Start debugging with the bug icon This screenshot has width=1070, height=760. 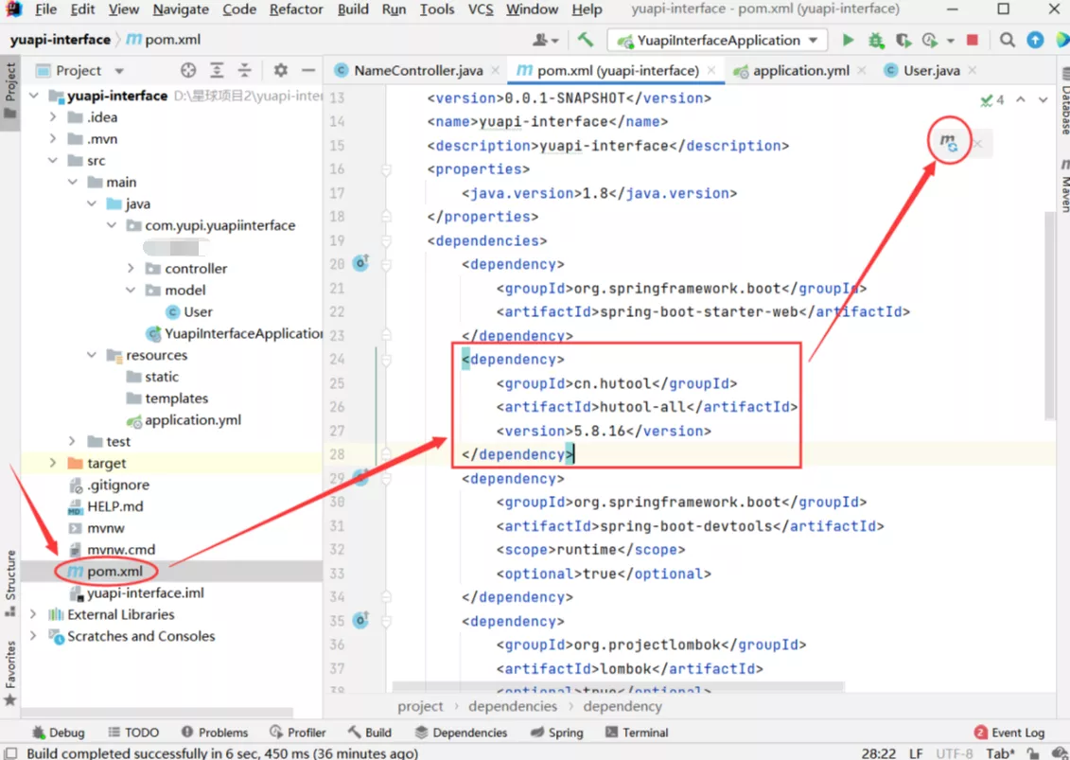point(876,41)
